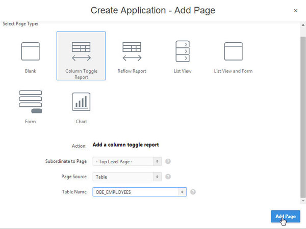The height and width of the screenshot is (229, 306).
Task: View help for Table Name field
Action: click(193, 192)
